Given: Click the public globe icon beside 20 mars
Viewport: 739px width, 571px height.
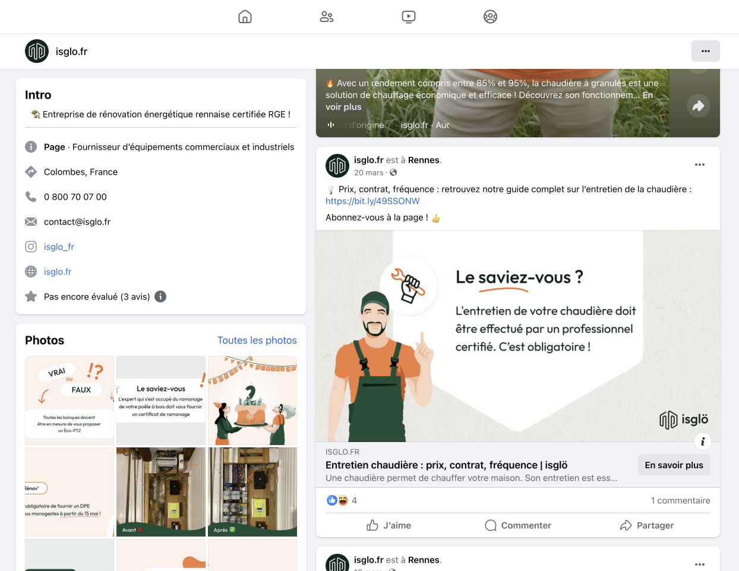Looking at the screenshot, I should click(x=393, y=172).
